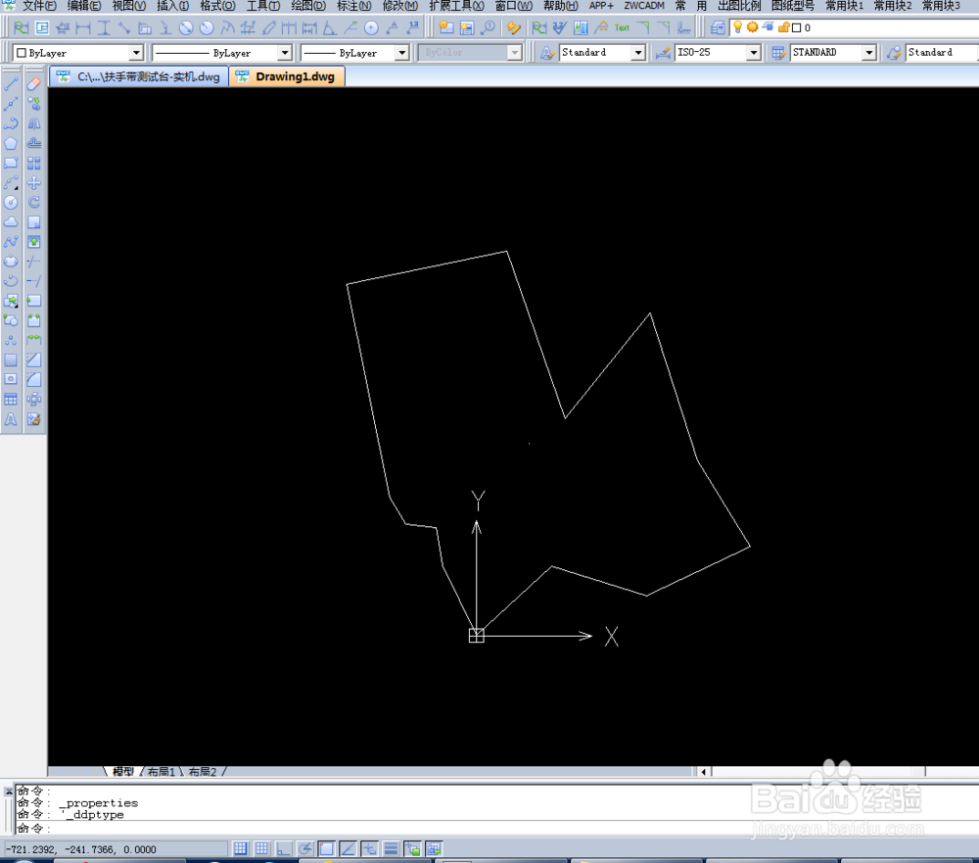The width and height of the screenshot is (979, 863).
Task: Toggle Lineweight display in status bar
Action: tap(391, 848)
